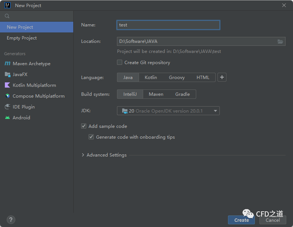The width and height of the screenshot is (293, 227).
Task: Click the Maven Archetype generator icon
Action: tap(7, 64)
